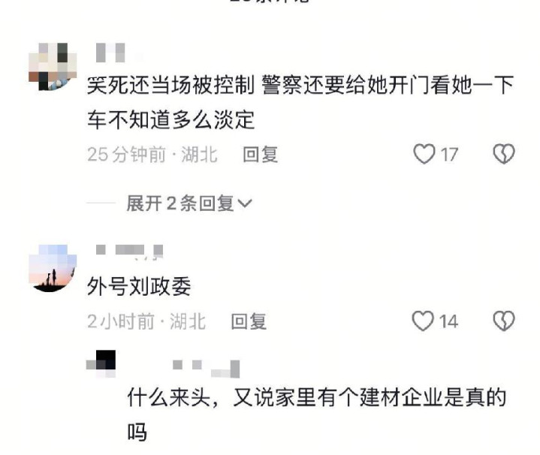Like the comment with 17 likes
Image resolution: width=540 pixels, height=455 pixels.
(x=424, y=154)
